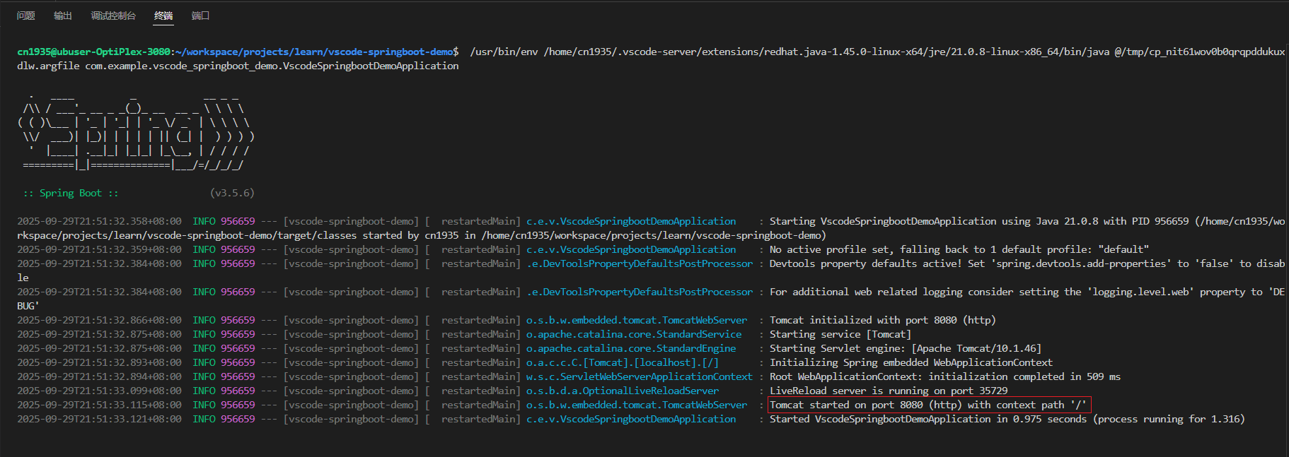Screen dimensions: 1289x457
Task: Click timestamp 2025-09-29T21:51:32.894+08:00
Action: [x=99, y=376]
